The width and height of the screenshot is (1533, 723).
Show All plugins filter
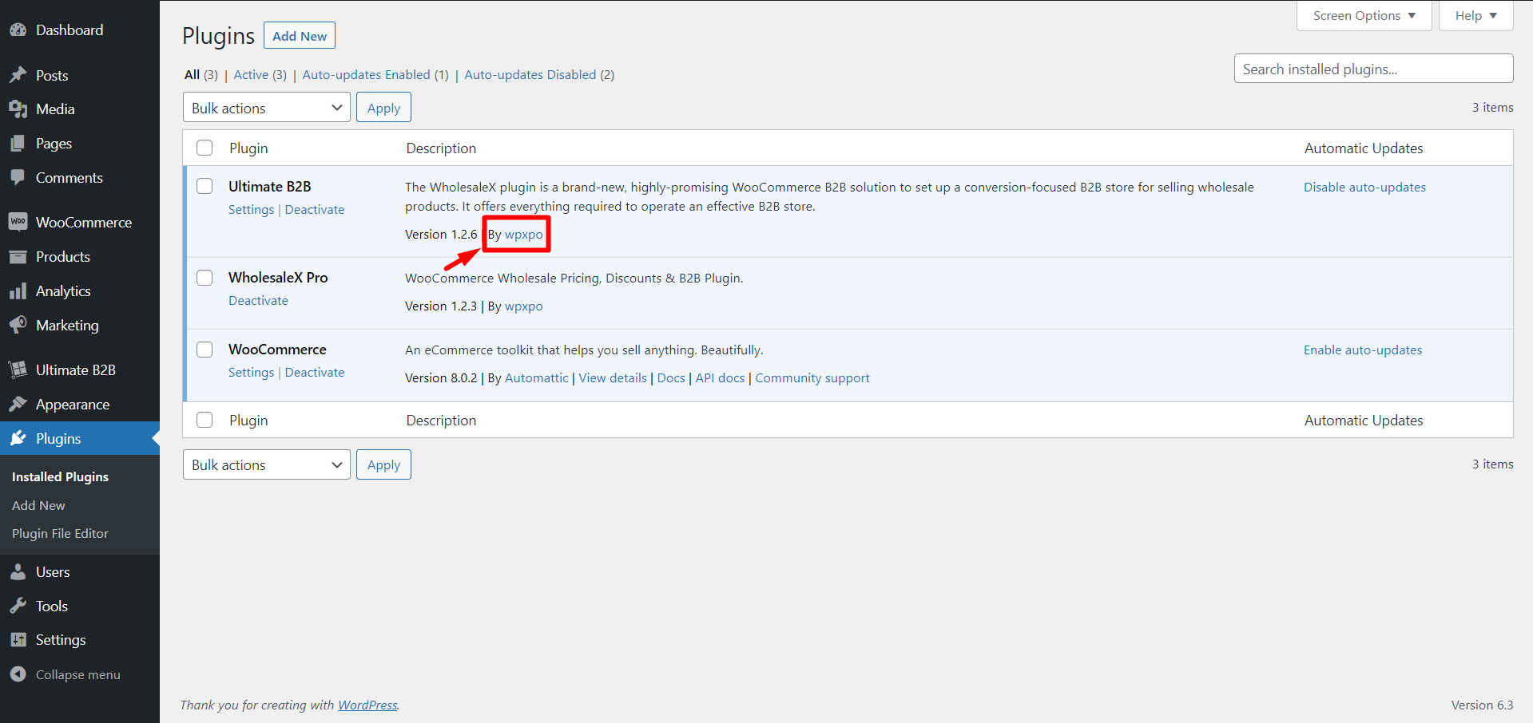(x=192, y=74)
